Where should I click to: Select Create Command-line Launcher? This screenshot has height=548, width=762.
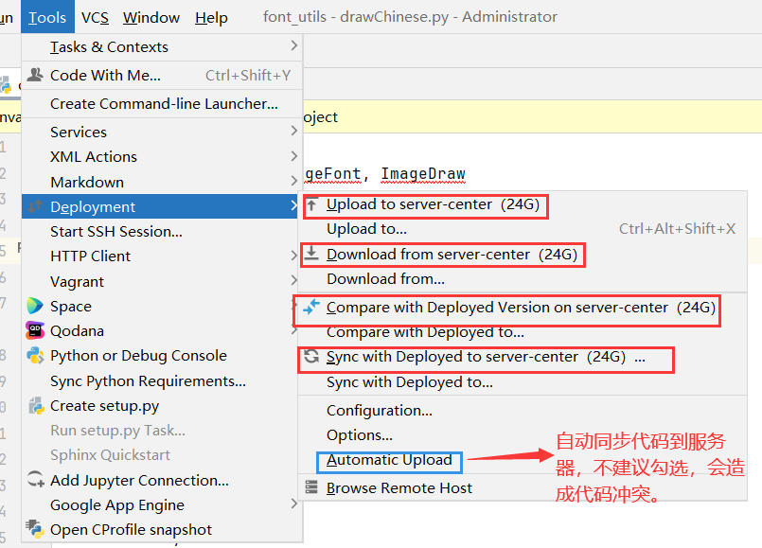click(x=162, y=104)
